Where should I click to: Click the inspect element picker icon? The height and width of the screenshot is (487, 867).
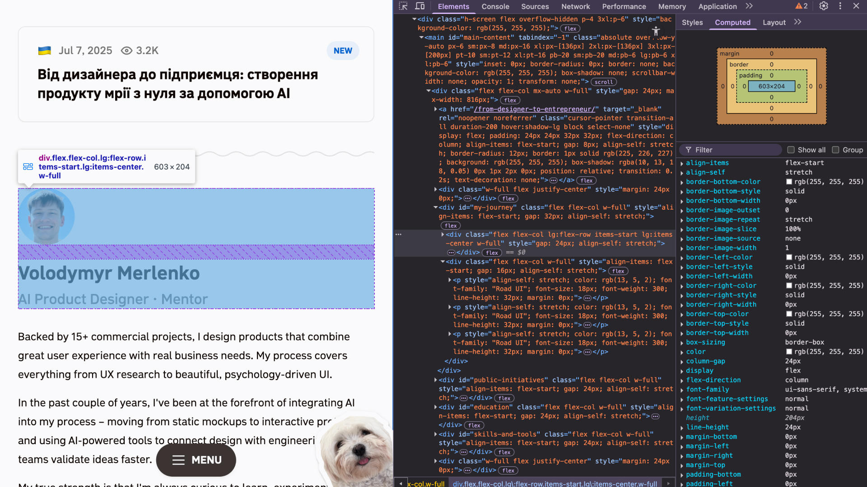click(x=403, y=6)
